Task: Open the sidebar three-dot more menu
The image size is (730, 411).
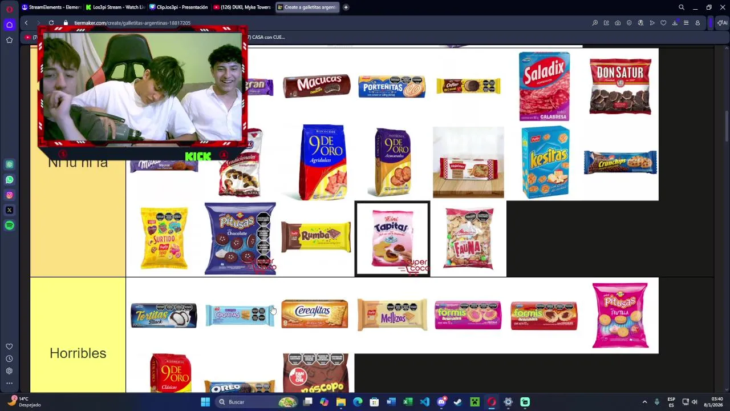Action: tap(9, 383)
